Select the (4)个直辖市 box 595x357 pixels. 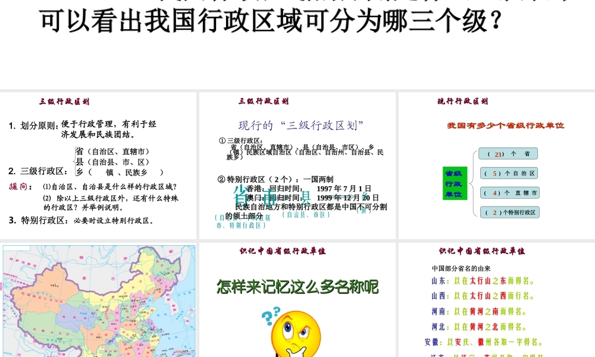coord(510,193)
